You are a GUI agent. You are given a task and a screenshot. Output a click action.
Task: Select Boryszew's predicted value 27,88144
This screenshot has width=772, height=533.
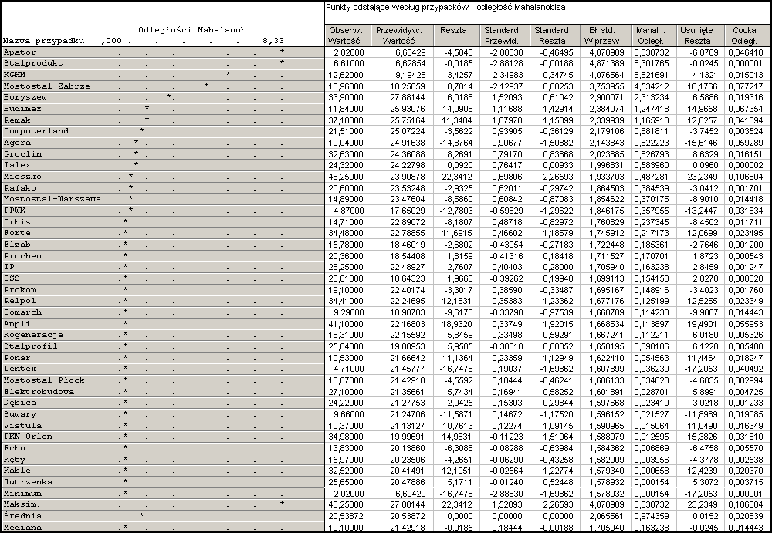pyautogui.click(x=408, y=97)
